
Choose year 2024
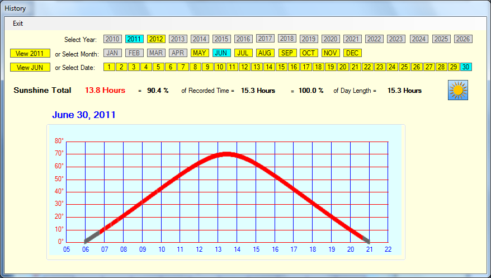point(419,39)
